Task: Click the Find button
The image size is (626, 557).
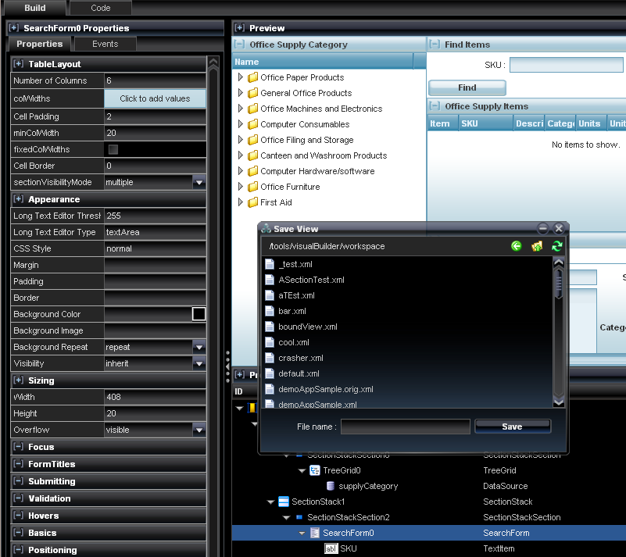Action: [467, 87]
